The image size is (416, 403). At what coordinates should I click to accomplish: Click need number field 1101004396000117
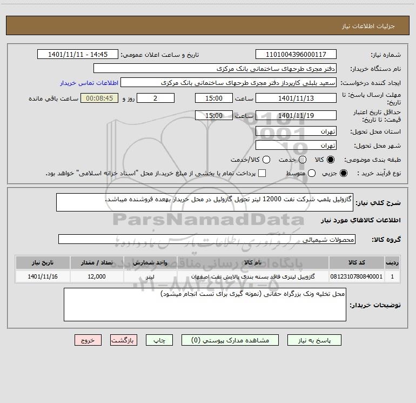click(x=296, y=54)
